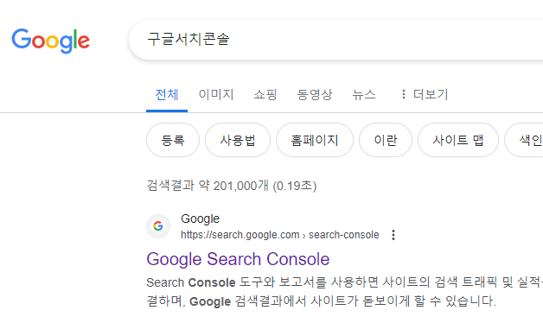Switch to the 이미지 tab
Image resolution: width=543 pixels, height=323 pixels.
216,94
